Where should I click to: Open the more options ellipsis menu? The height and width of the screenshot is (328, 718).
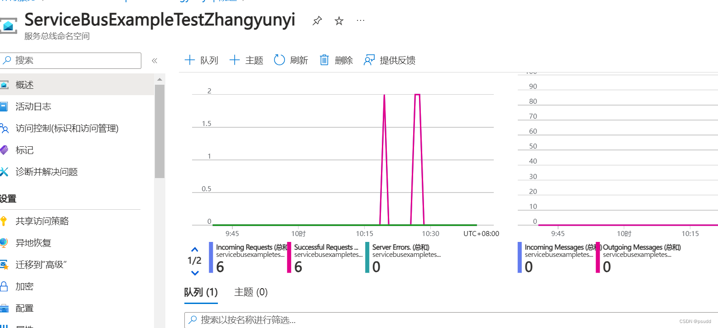[361, 20]
